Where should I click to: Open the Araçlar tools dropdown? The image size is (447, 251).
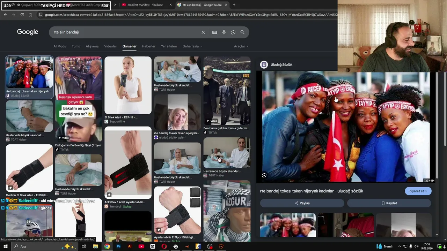(241, 46)
